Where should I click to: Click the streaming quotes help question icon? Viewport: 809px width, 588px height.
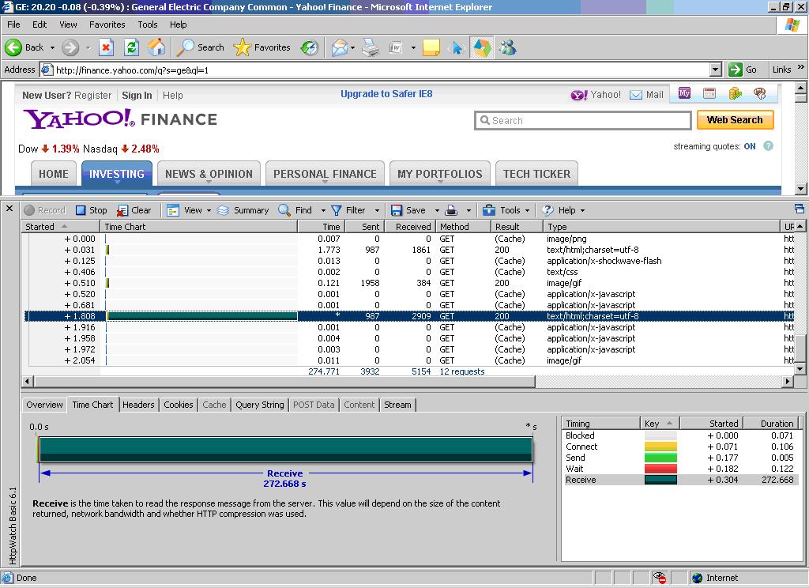pos(768,146)
